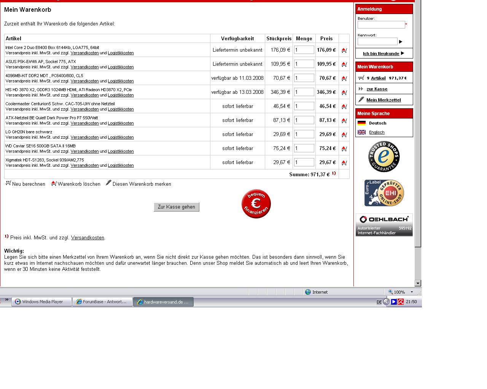Open Artikel link in cart sidebar

pyautogui.click(x=378, y=78)
